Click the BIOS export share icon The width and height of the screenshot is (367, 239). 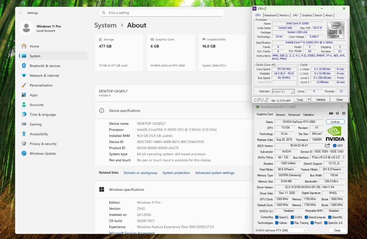[328, 145]
